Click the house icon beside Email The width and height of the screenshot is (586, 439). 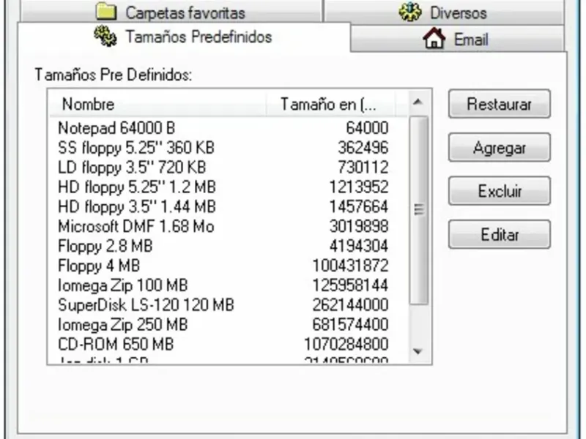pyautogui.click(x=434, y=40)
